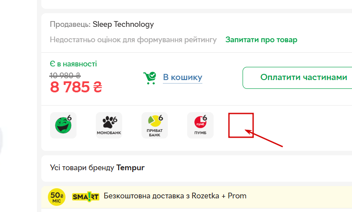Click the 'Недостатньо оцінок' rating note
The height and width of the screenshot is (212, 352).
click(133, 40)
